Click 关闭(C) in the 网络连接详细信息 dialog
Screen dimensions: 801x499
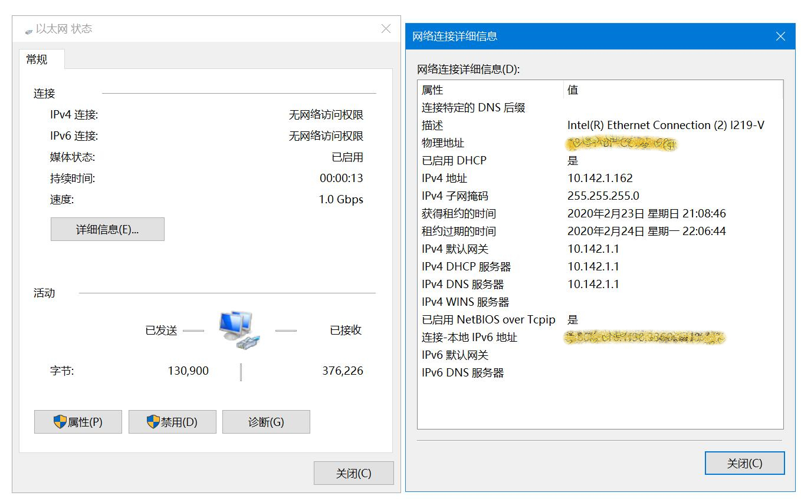click(x=744, y=463)
